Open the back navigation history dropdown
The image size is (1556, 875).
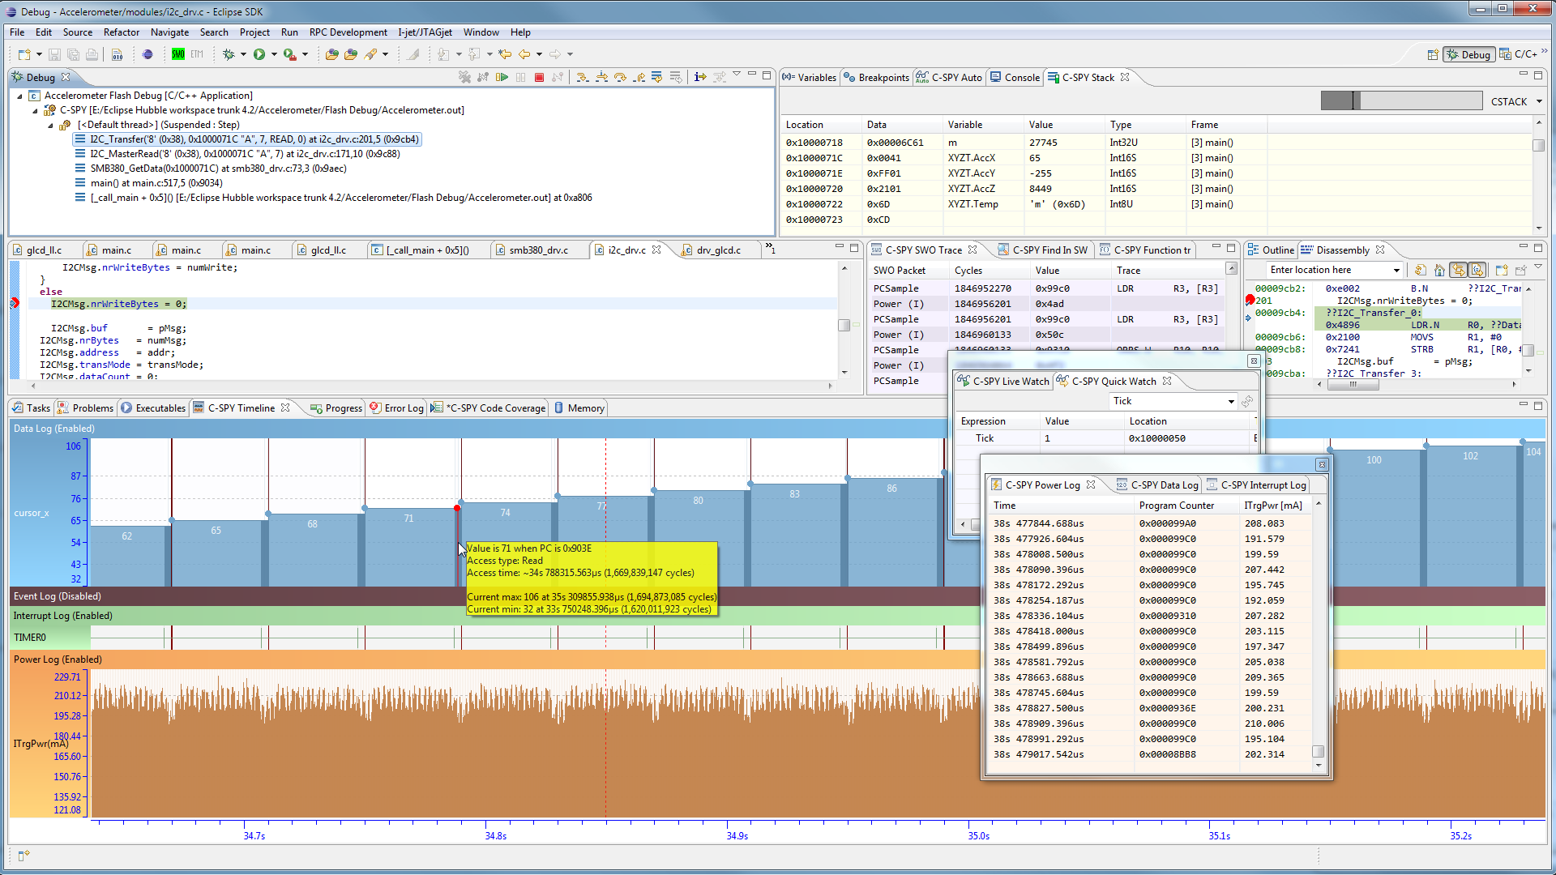539,54
